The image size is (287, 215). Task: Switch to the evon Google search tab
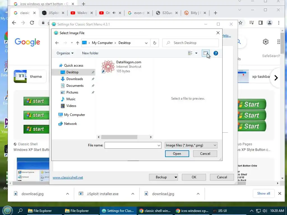click(139, 13)
